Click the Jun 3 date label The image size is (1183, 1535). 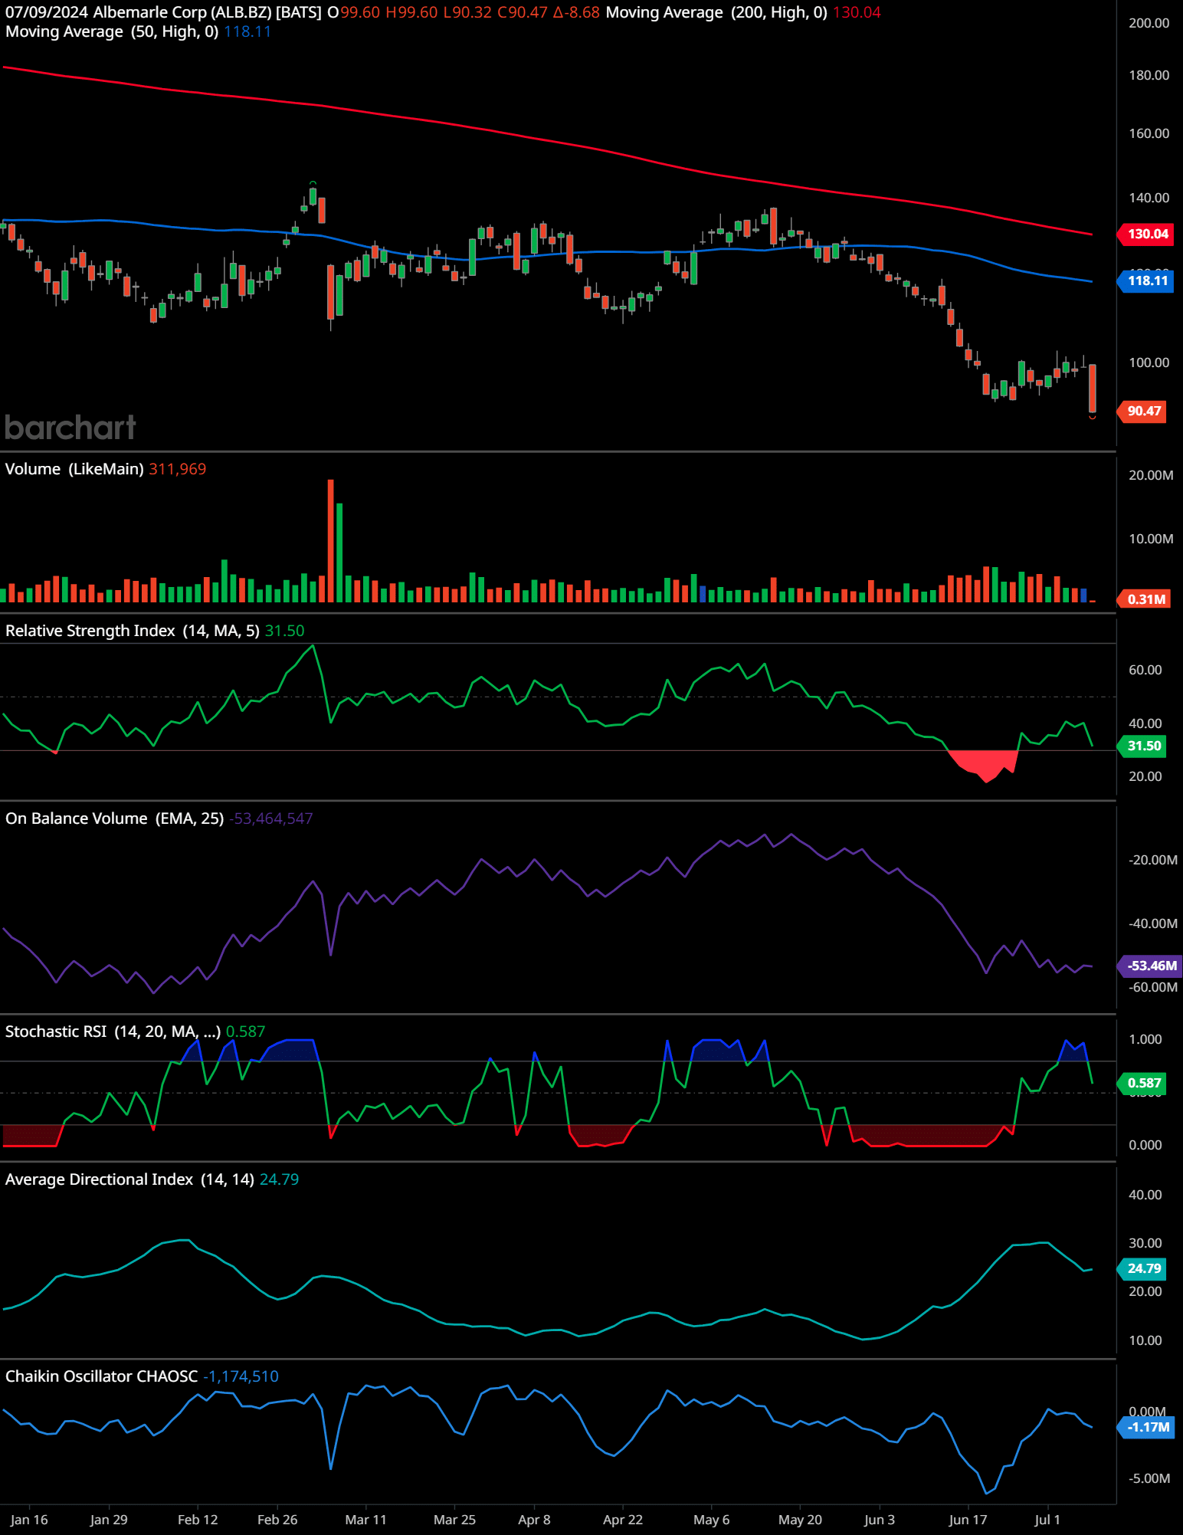tap(880, 1520)
